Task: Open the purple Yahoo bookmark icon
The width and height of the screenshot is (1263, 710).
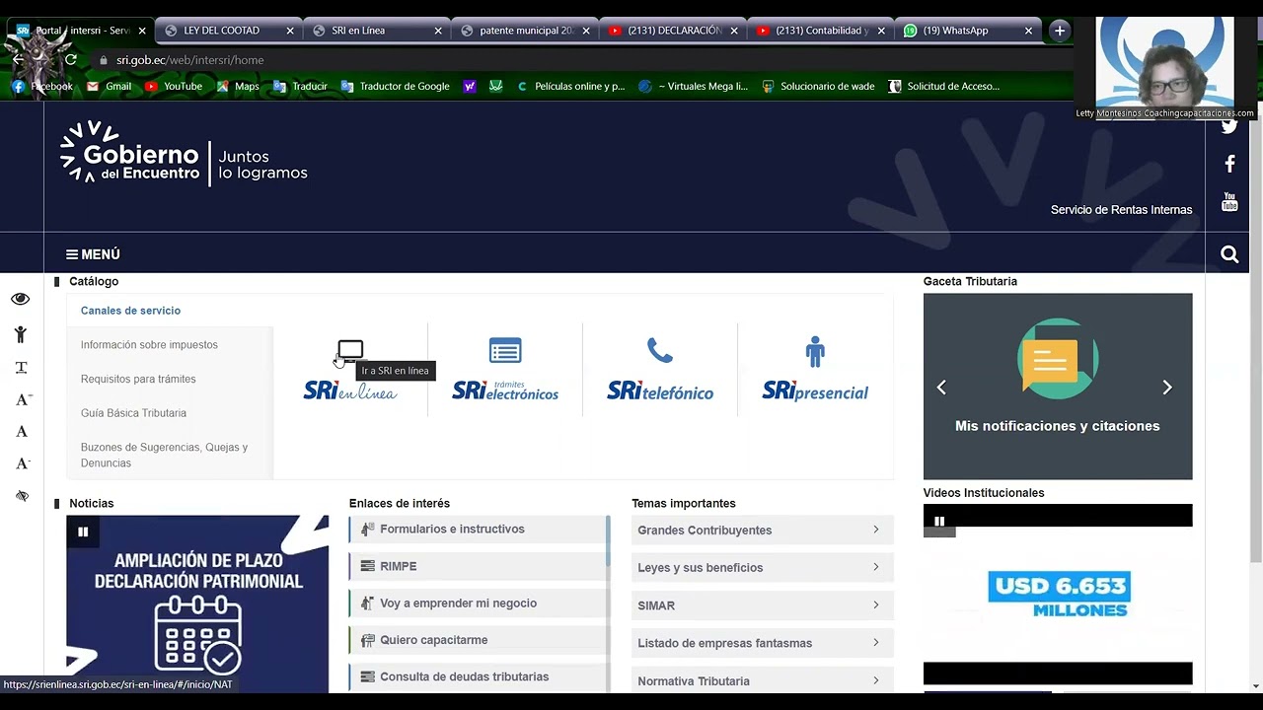Action: (x=470, y=86)
